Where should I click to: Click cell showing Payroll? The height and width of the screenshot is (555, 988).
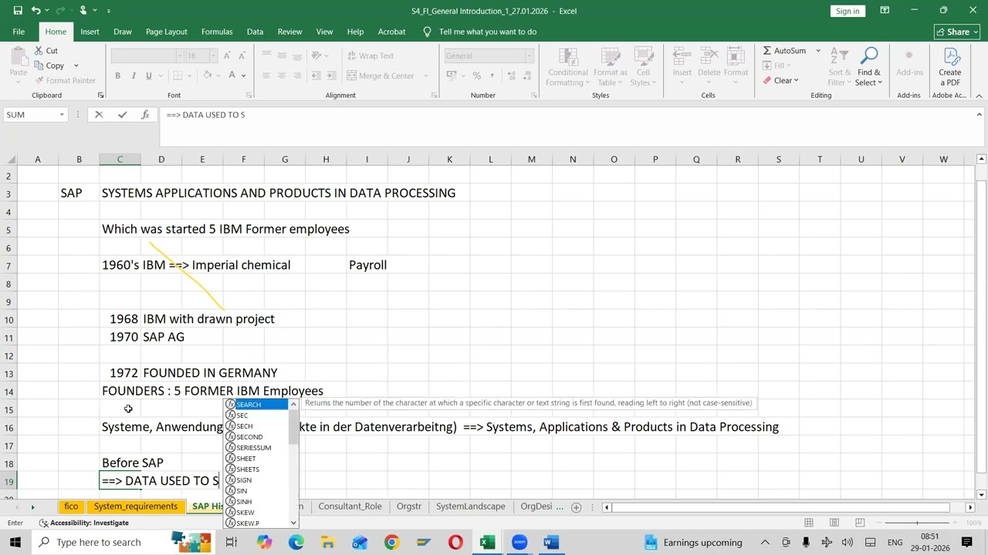click(x=367, y=265)
